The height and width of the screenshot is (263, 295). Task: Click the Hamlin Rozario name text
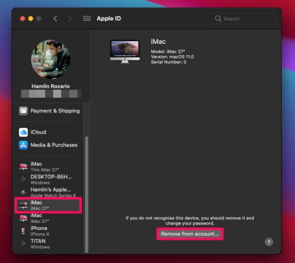click(51, 86)
